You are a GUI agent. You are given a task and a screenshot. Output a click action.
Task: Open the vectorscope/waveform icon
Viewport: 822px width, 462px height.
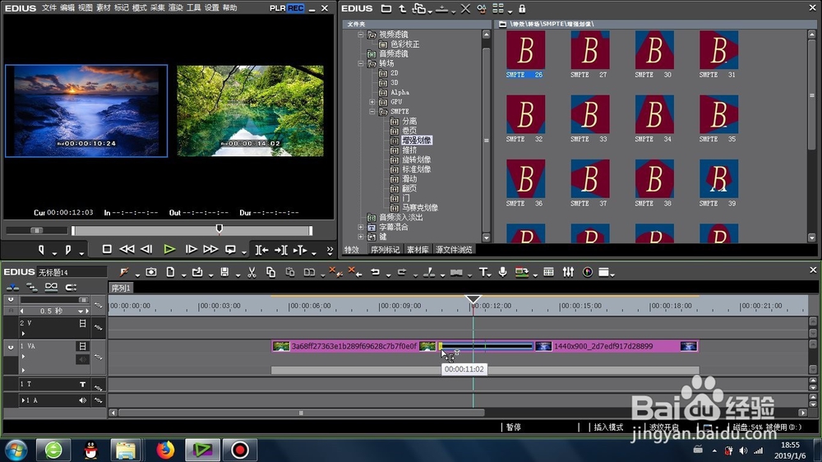click(588, 272)
